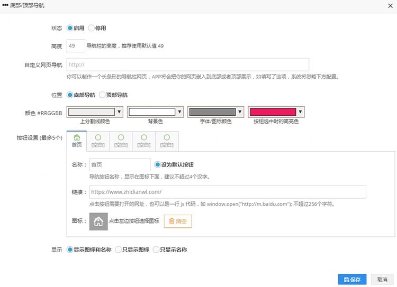This screenshot has height=287, width=397.
Task: Select 只显示名称 display option
Action: click(156, 249)
